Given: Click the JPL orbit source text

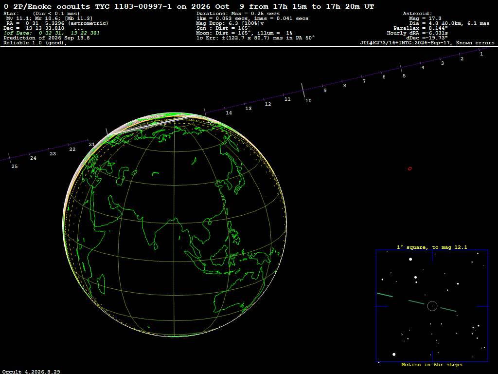Looking at the screenshot, I should [x=427, y=43].
